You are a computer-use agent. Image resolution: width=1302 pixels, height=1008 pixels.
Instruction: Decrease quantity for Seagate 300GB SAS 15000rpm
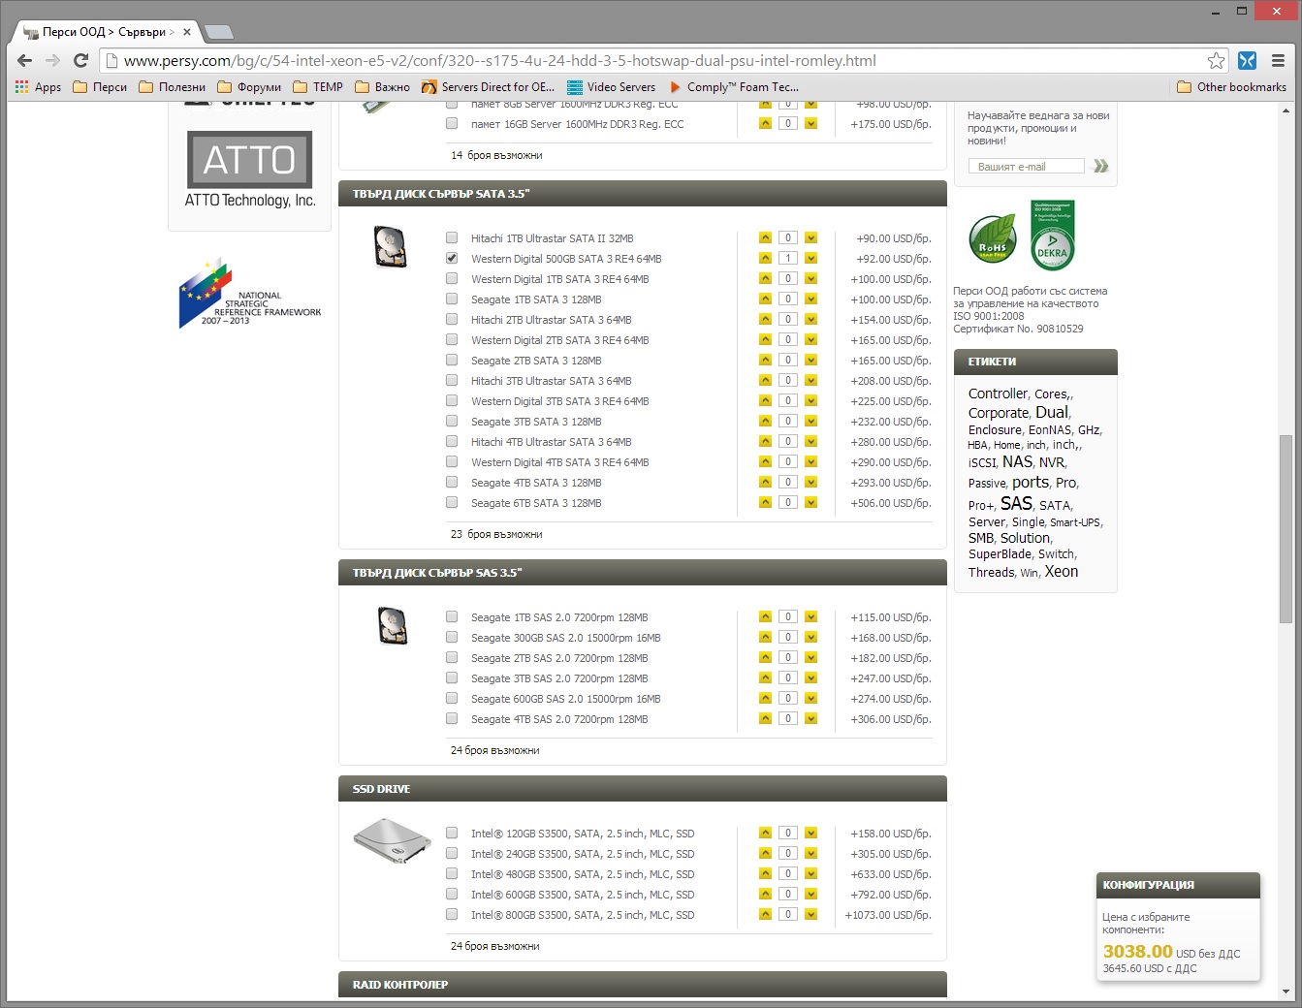[810, 637]
